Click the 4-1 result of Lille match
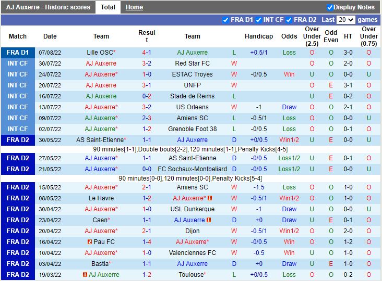The height and width of the screenshot is (281, 382). click(147, 53)
